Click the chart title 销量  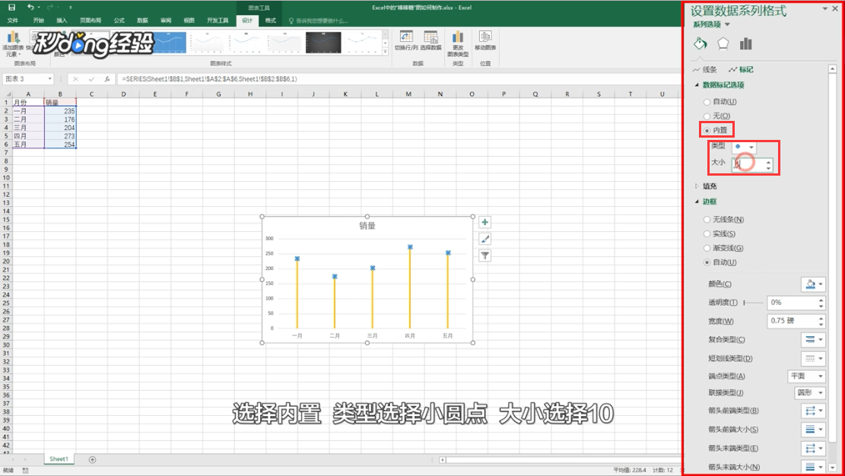(367, 226)
